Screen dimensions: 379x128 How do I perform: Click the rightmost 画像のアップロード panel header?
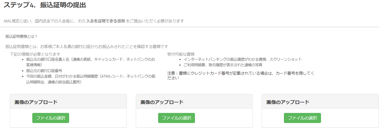point(320,101)
